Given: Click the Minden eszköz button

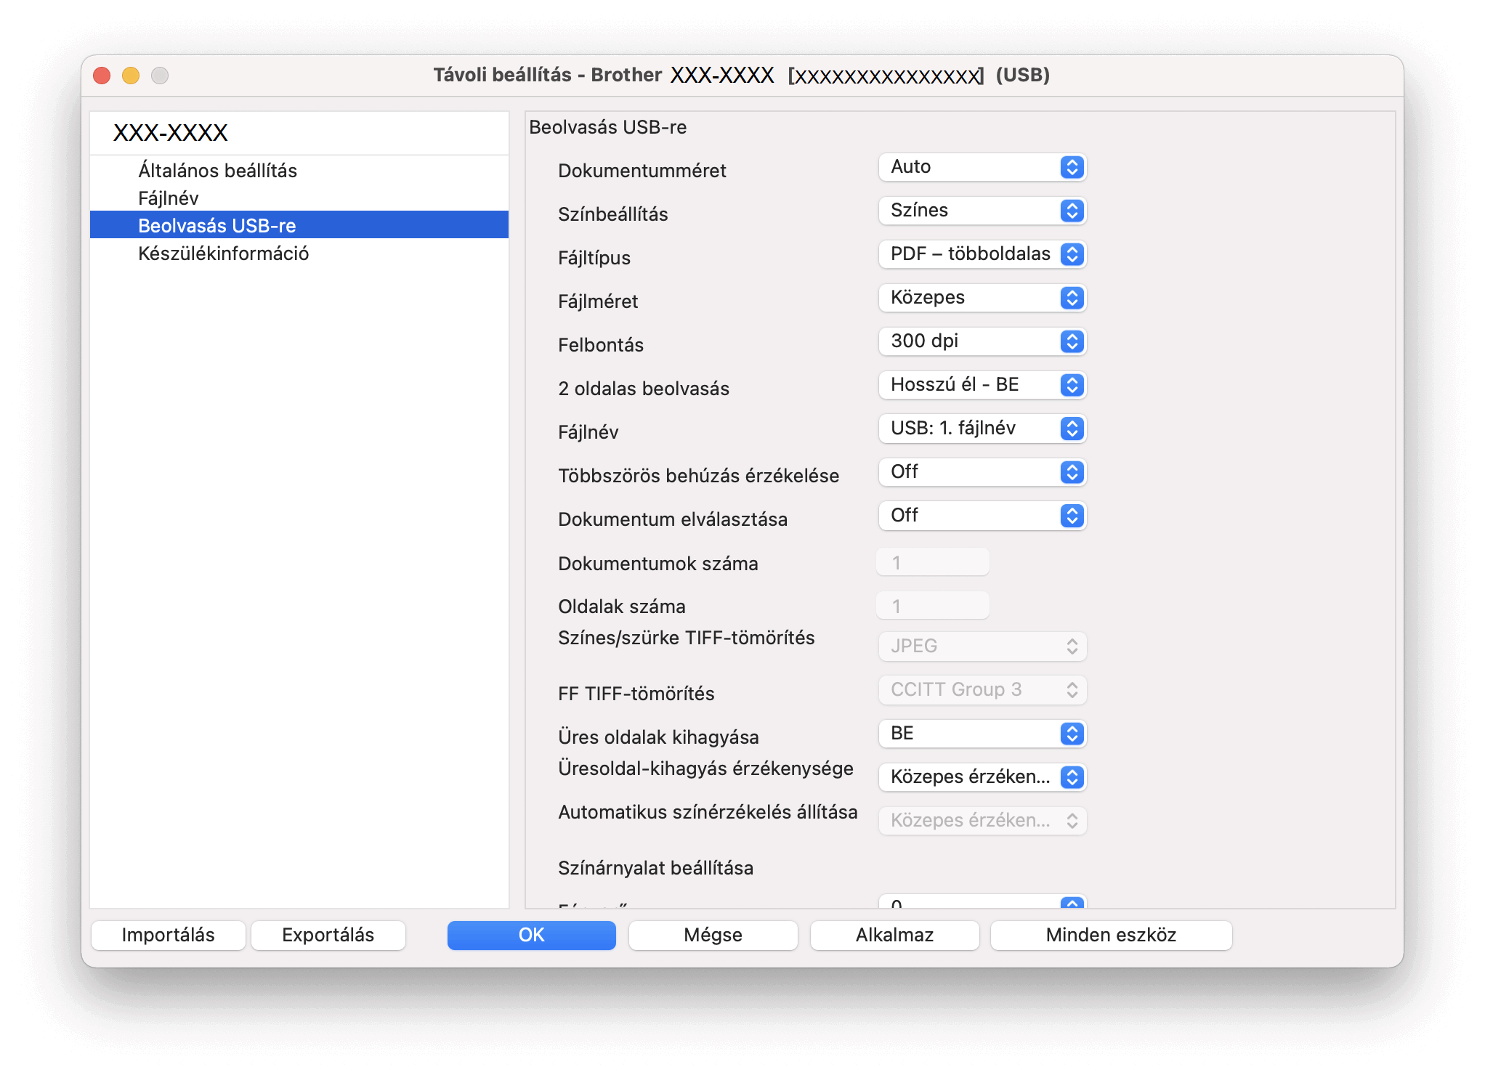Looking at the screenshot, I should click(1110, 935).
